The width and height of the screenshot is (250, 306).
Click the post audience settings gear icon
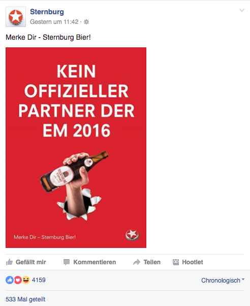86,22
